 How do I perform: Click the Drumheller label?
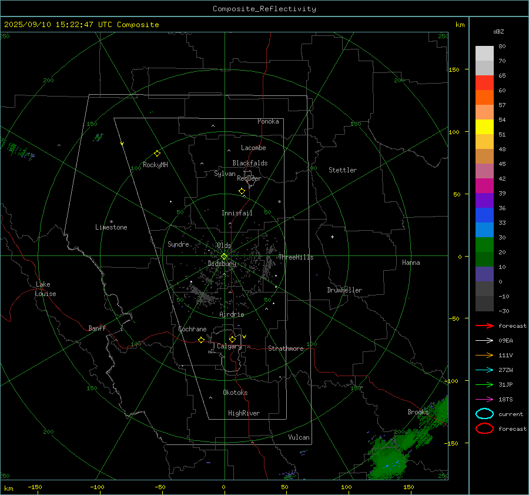(344, 290)
